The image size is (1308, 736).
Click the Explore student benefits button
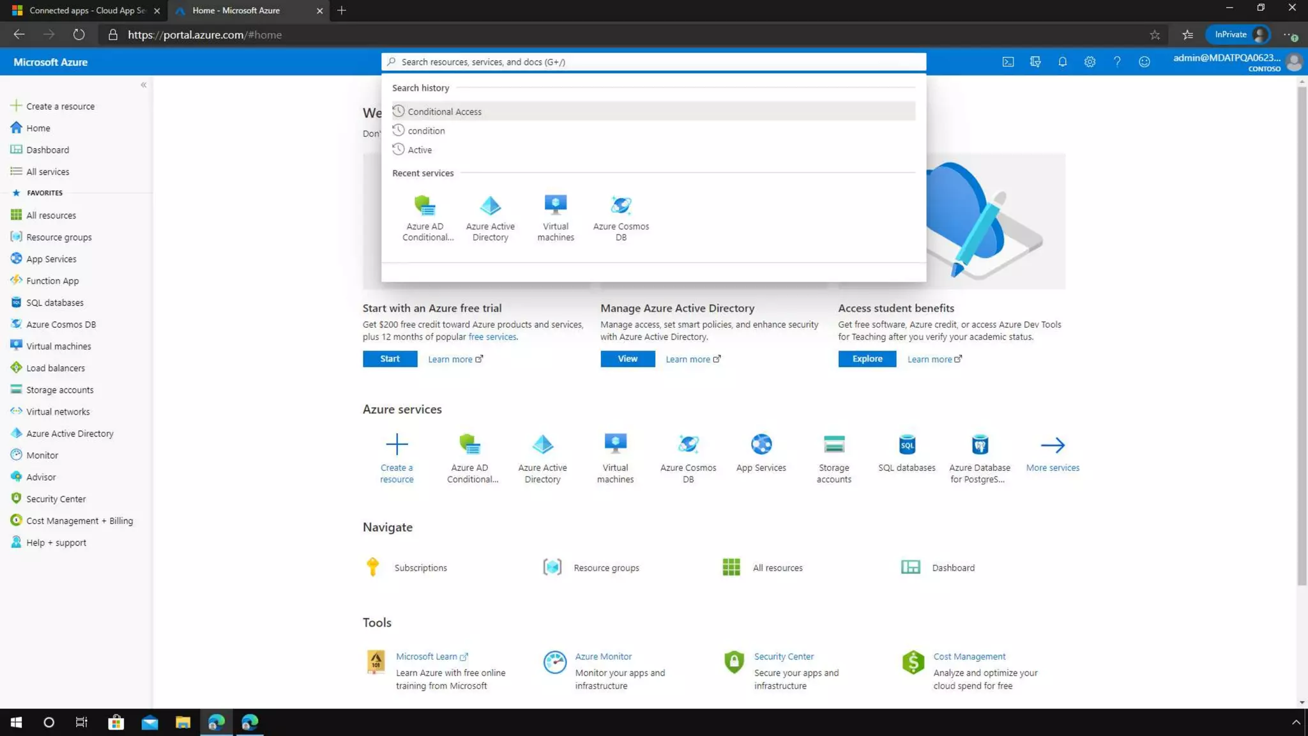[867, 358]
